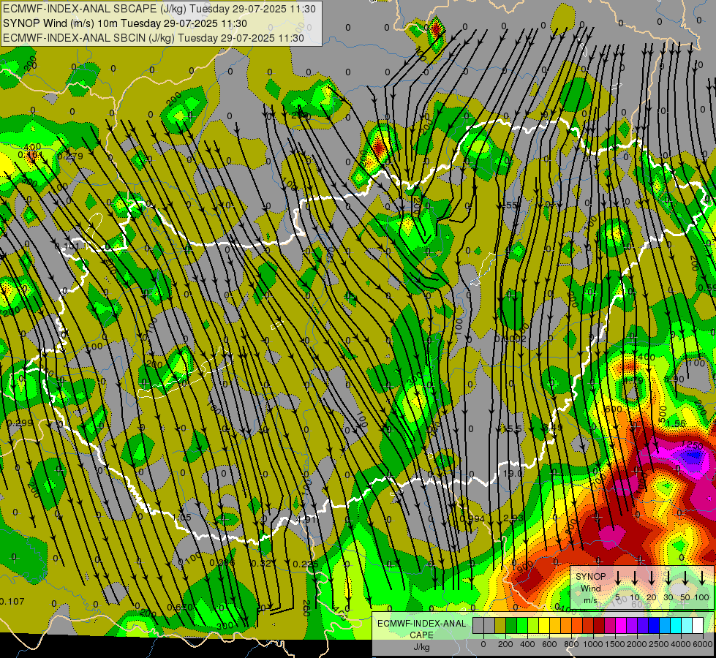716x658 pixels.
Task: Click the '0.225' value on the map
Action: tap(306, 564)
